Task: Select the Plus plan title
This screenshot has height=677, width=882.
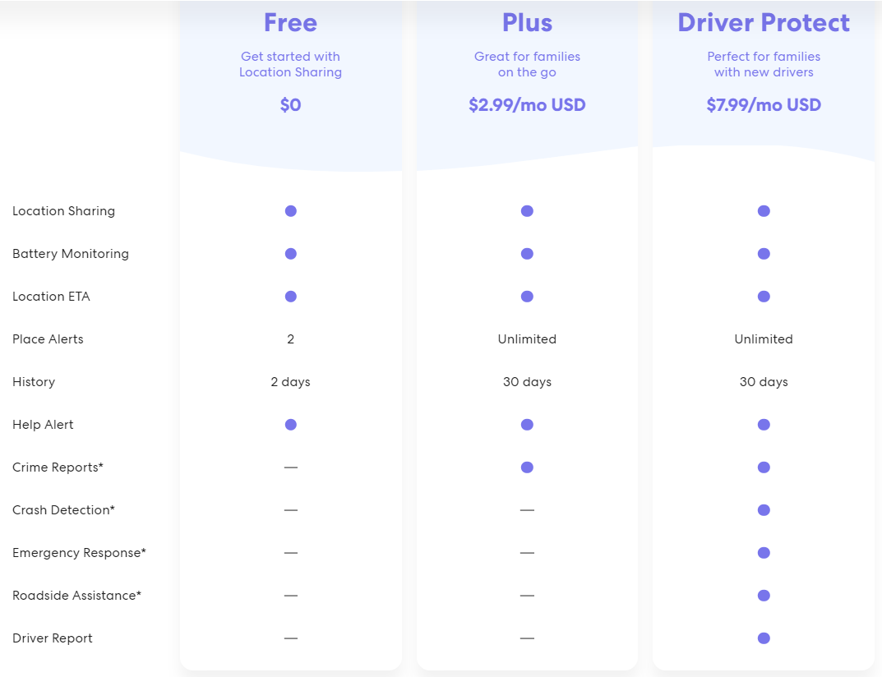Action: click(527, 23)
